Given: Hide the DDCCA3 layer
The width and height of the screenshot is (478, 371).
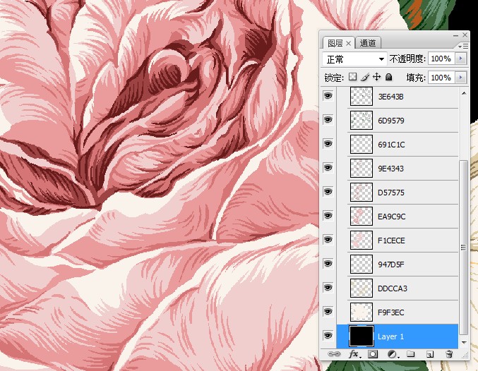Looking at the screenshot, I should point(328,288).
